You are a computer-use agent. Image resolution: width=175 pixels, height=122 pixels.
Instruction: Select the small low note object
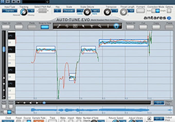[72, 77]
